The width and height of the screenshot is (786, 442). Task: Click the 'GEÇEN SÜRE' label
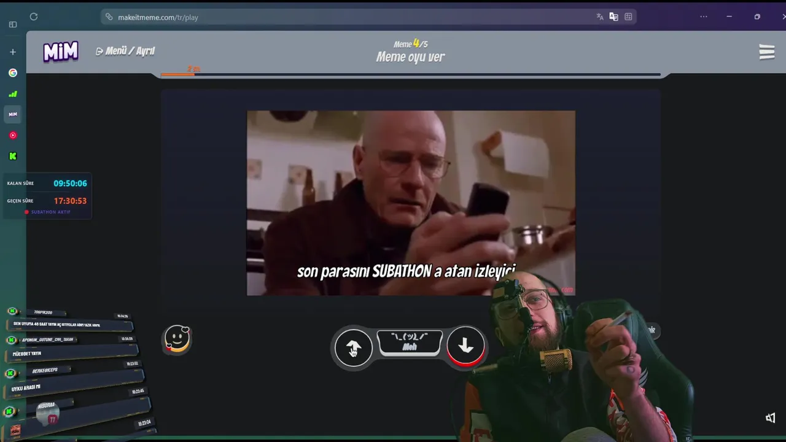(x=20, y=201)
